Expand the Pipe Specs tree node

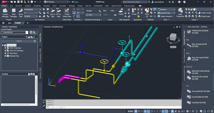point(5,53)
